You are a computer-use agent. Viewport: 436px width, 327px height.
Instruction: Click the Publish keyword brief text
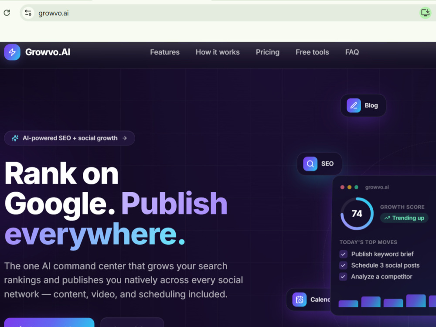point(382,254)
